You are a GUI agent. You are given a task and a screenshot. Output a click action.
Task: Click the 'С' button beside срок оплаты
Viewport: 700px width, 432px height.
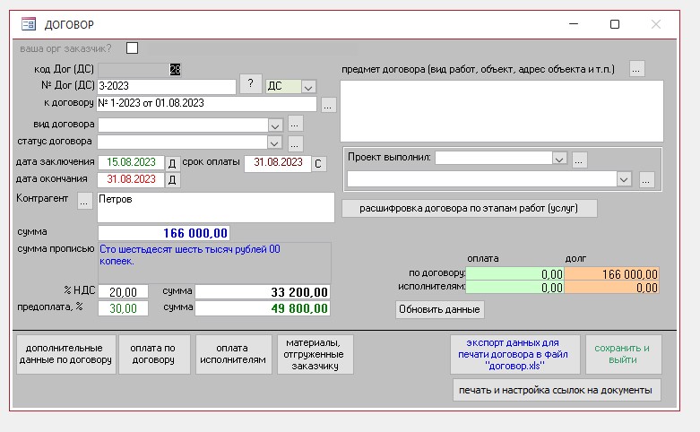pyautogui.click(x=318, y=163)
